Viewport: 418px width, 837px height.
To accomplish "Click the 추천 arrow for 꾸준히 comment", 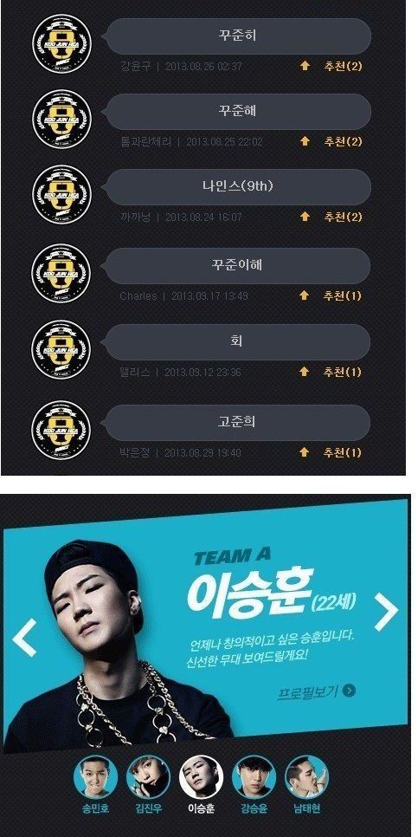I will 305,66.
